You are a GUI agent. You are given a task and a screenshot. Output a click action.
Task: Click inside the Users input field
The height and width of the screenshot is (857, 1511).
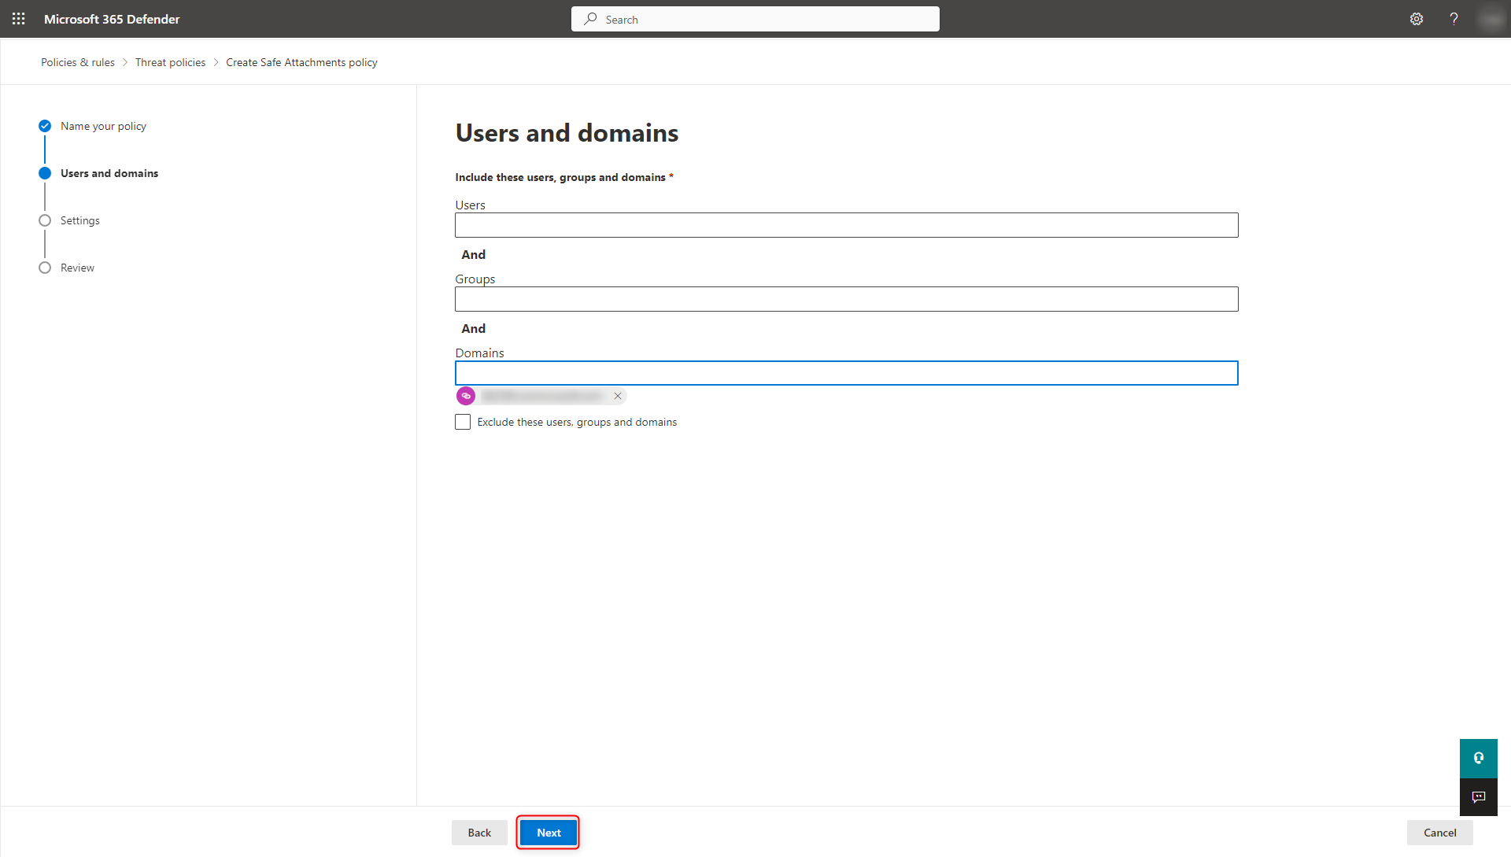click(x=846, y=225)
